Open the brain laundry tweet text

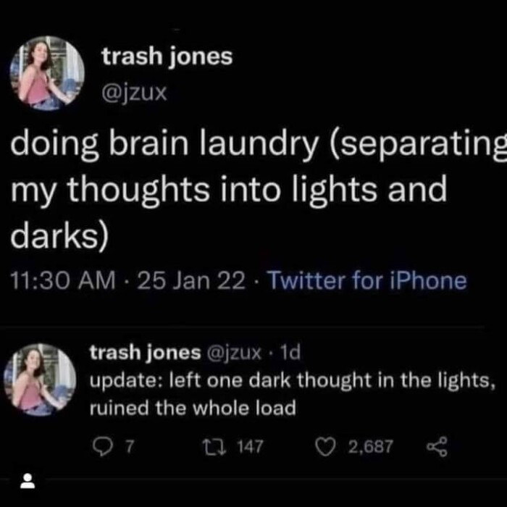(259, 189)
